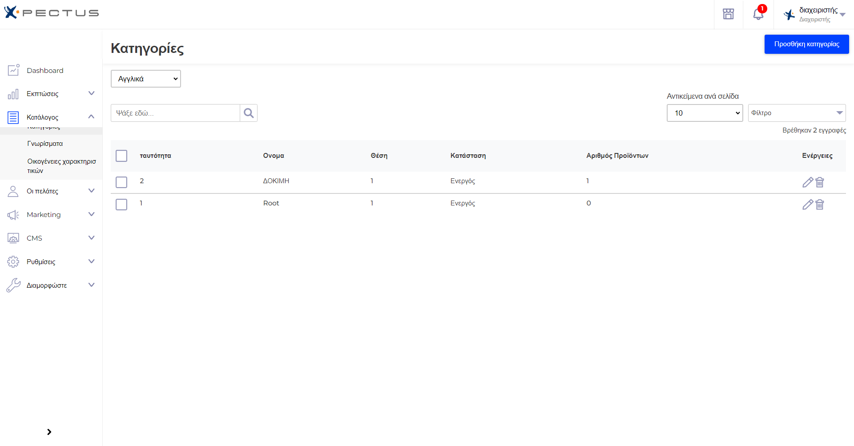Screen dimensions: 854x446
Task: Collapse the Κατάλογος menu chevron
Action: (92, 117)
